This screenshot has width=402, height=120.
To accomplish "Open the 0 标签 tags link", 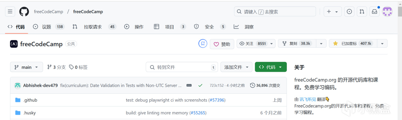I will point(78,67).
